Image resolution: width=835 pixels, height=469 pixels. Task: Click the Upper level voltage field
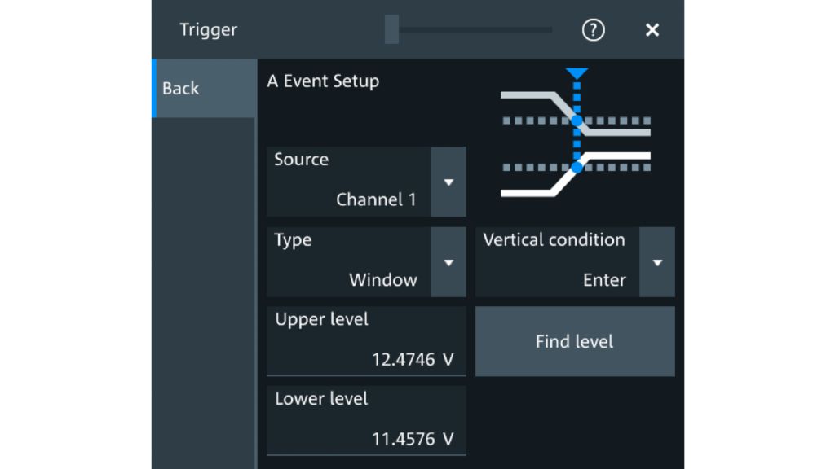(366, 341)
